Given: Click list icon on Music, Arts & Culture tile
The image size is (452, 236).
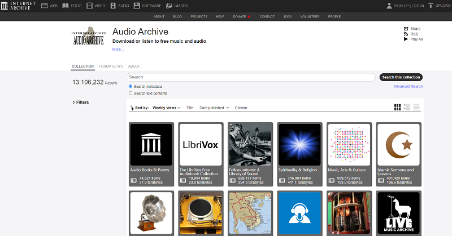Looking at the screenshot, I should point(332,181).
